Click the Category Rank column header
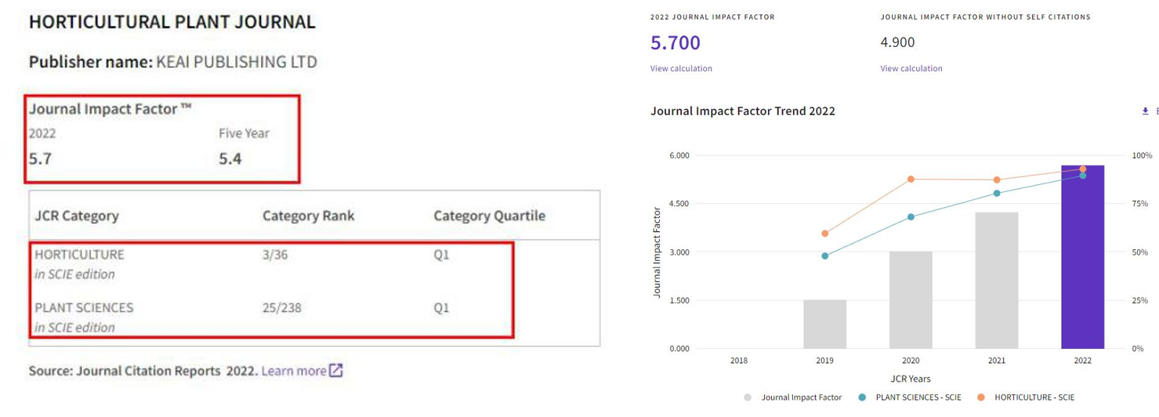 (308, 216)
